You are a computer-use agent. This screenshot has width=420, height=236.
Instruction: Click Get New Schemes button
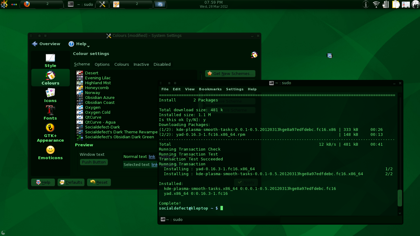(x=230, y=73)
